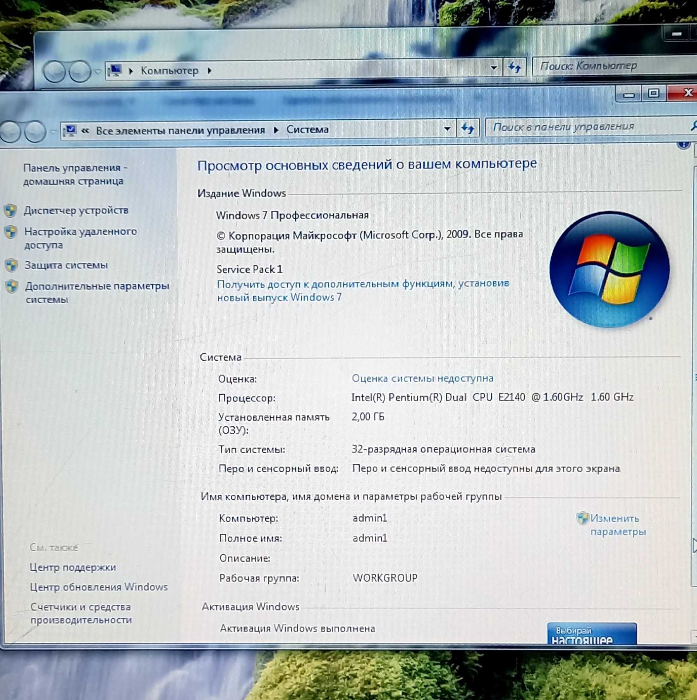Click back button in Компьютер window
The image size is (697, 700).
pyautogui.click(x=54, y=72)
